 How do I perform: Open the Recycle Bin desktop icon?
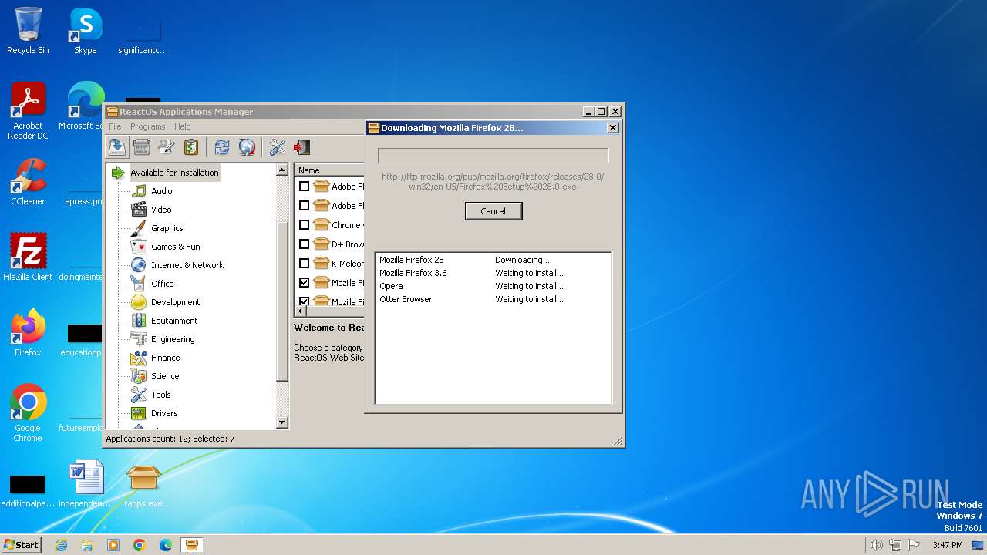(28, 31)
